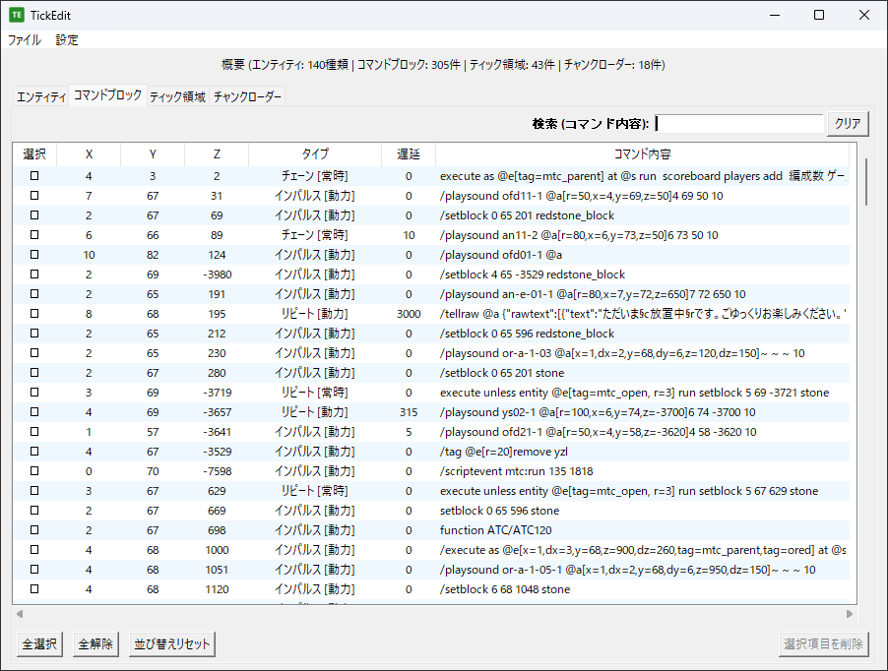Tick the checkbox for playsound ofd01-1 row
This screenshot has width=888, height=671.
pyautogui.click(x=34, y=255)
